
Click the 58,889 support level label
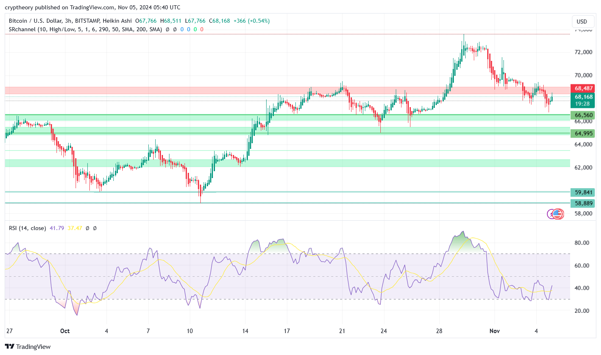pos(583,203)
